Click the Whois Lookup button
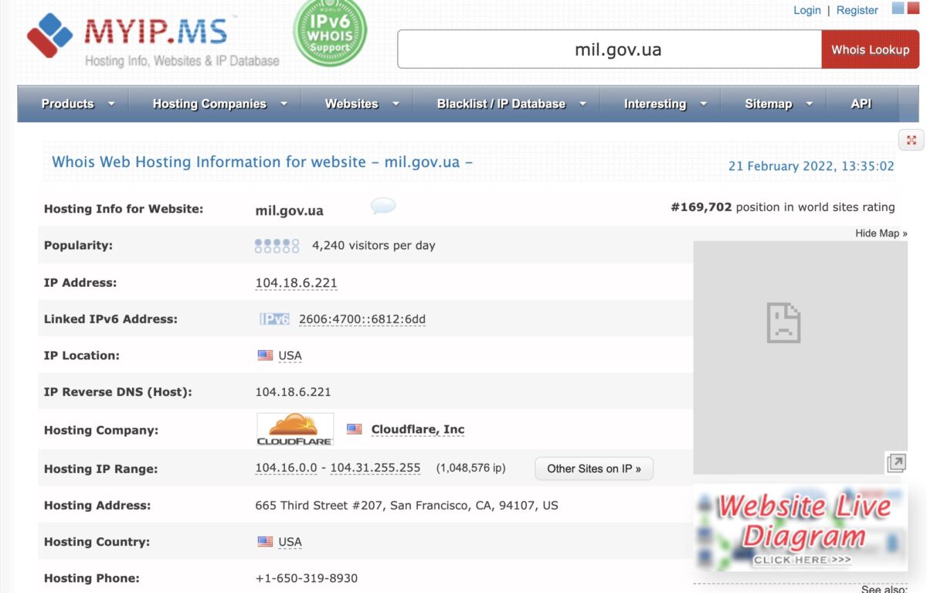The image size is (927, 593). [x=870, y=49]
